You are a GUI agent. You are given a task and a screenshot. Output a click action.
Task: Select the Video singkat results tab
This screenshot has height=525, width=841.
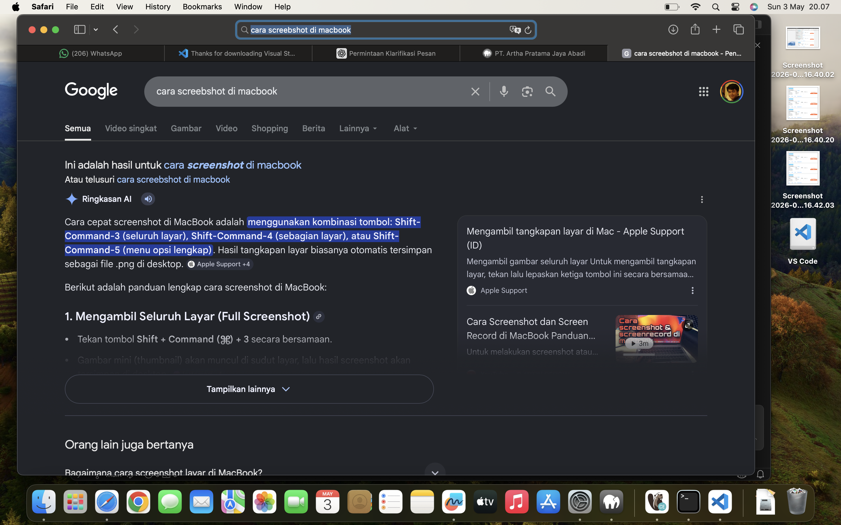(131, 128)
